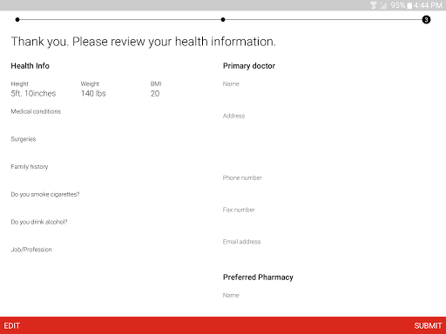Click the Height label
The width and height of the screenshot is (446, 334).
pyautogui.click(x=20, y=83)
